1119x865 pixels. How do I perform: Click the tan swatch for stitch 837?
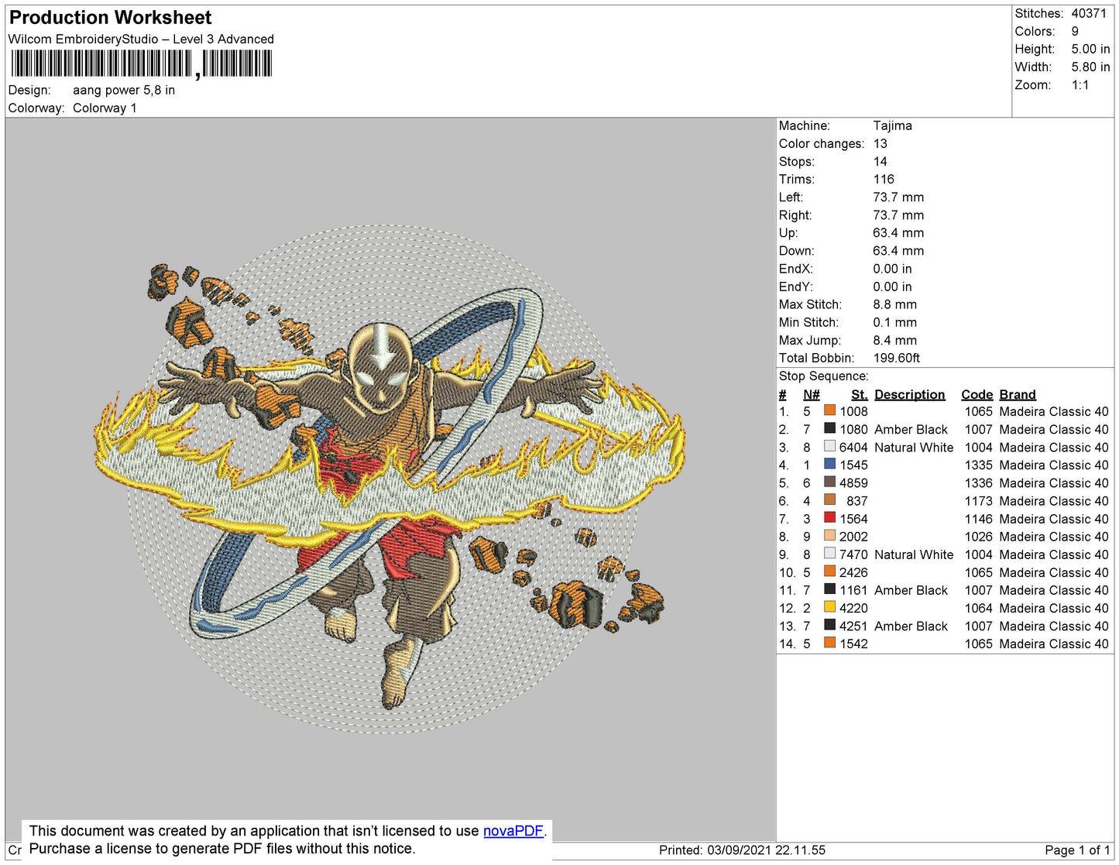pyautogui.click(x=829, y=499)
